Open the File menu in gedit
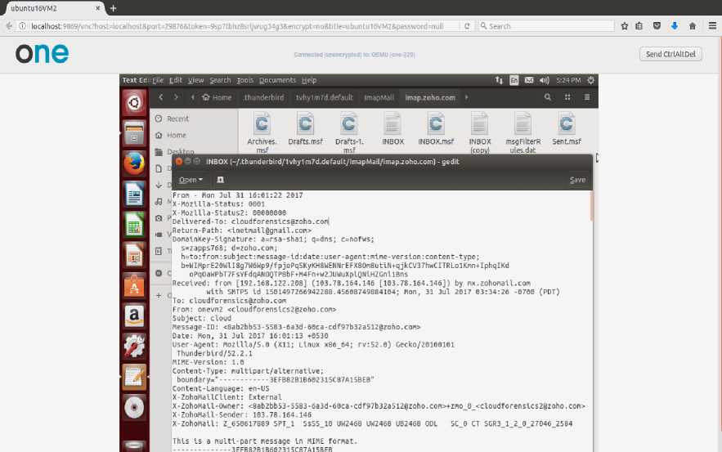 tap(158, 80)
